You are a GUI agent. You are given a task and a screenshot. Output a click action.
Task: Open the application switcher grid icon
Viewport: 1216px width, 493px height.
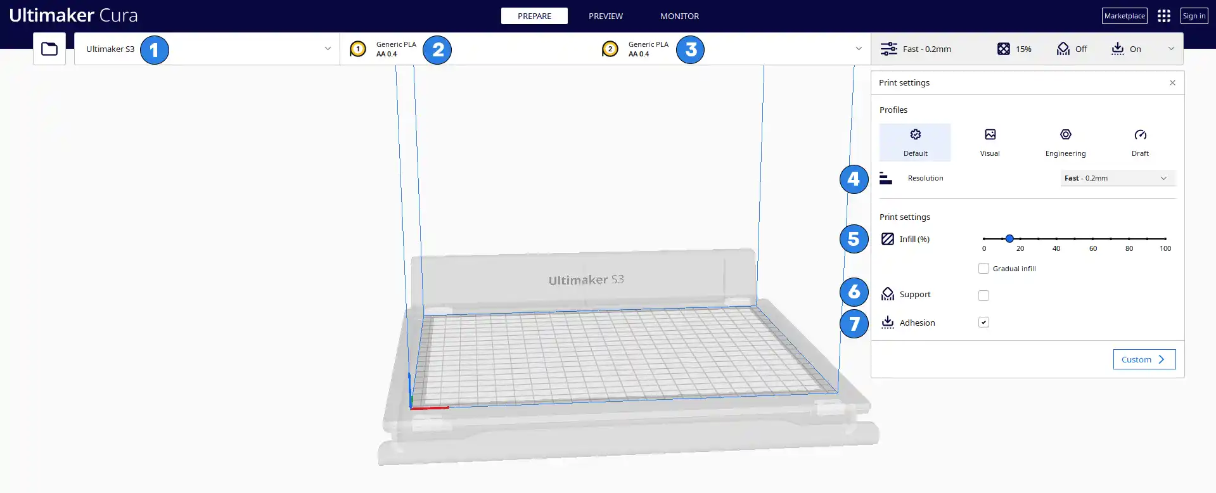click(x=1164, y=16)
